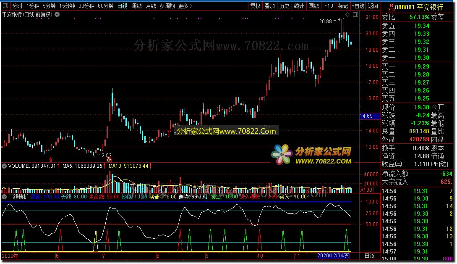This screenshot has height=264, width=457.
Task: Select the 日线 daily chart tab
Action: (x=123, y=6)
